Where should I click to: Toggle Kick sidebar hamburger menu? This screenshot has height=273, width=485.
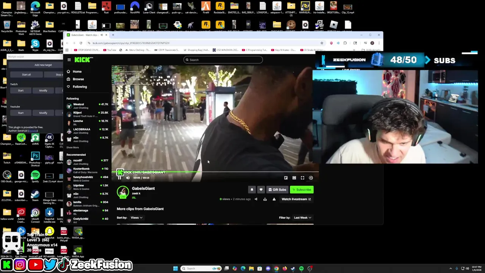pyautogui.click(x=69, y=60)
